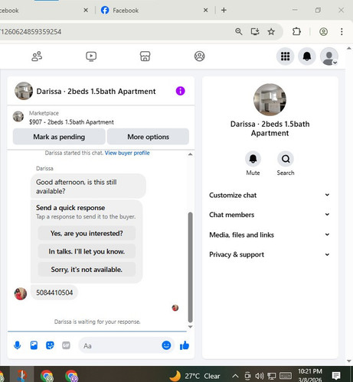
Task: Expand Privacy & support section
Action: click(270, 254)
